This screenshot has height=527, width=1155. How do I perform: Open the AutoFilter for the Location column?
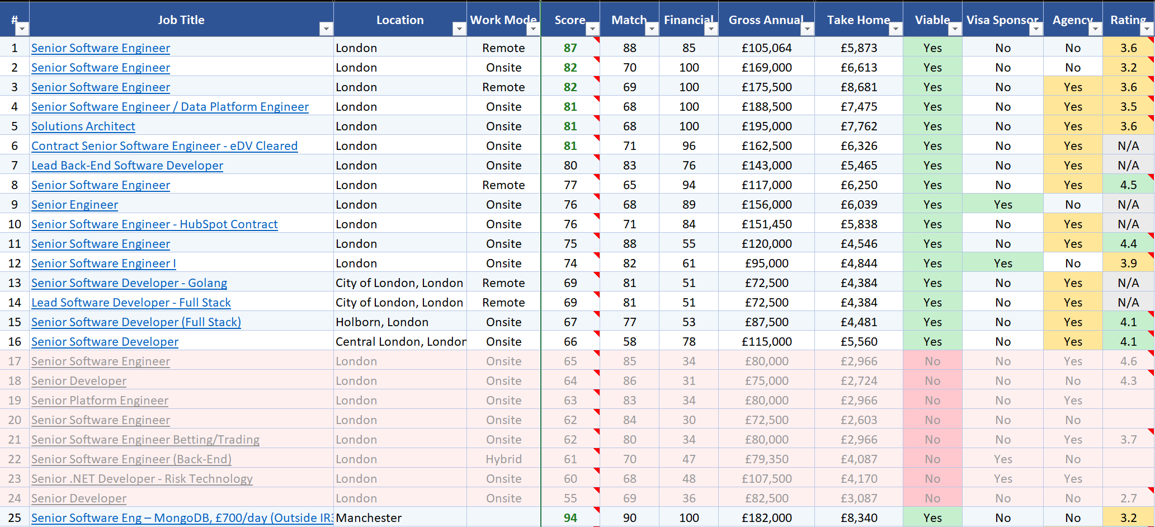pyautogui.click(x=459, y=28)
